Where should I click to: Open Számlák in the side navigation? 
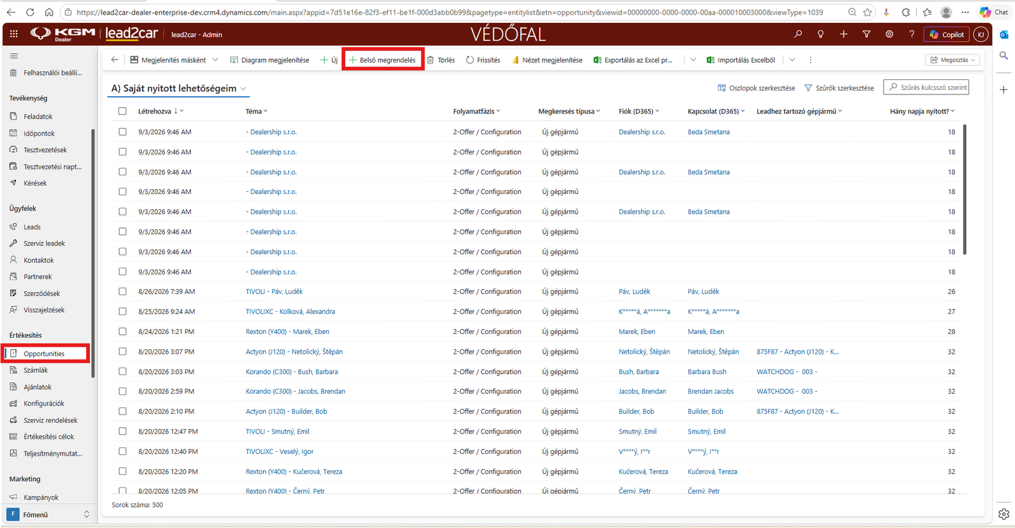pyautogui.click(x=36, y=370)
